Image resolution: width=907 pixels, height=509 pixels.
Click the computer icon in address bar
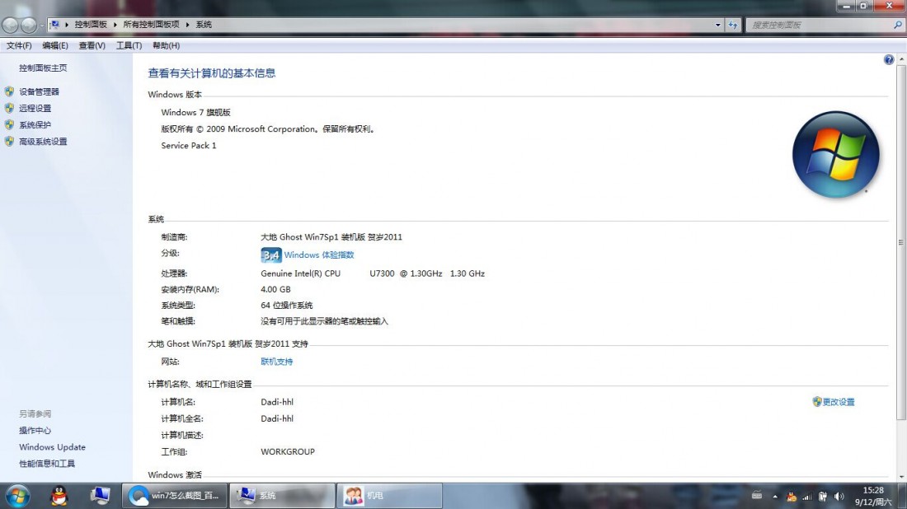pos(54,24)
